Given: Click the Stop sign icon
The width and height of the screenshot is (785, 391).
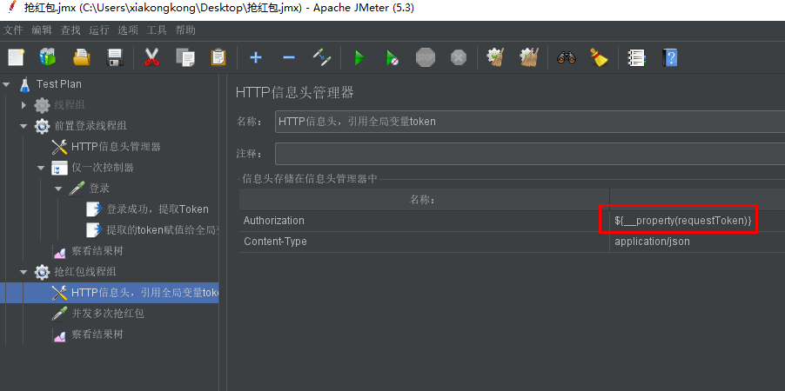Looking at the screenshot, I should coord(426,57).
